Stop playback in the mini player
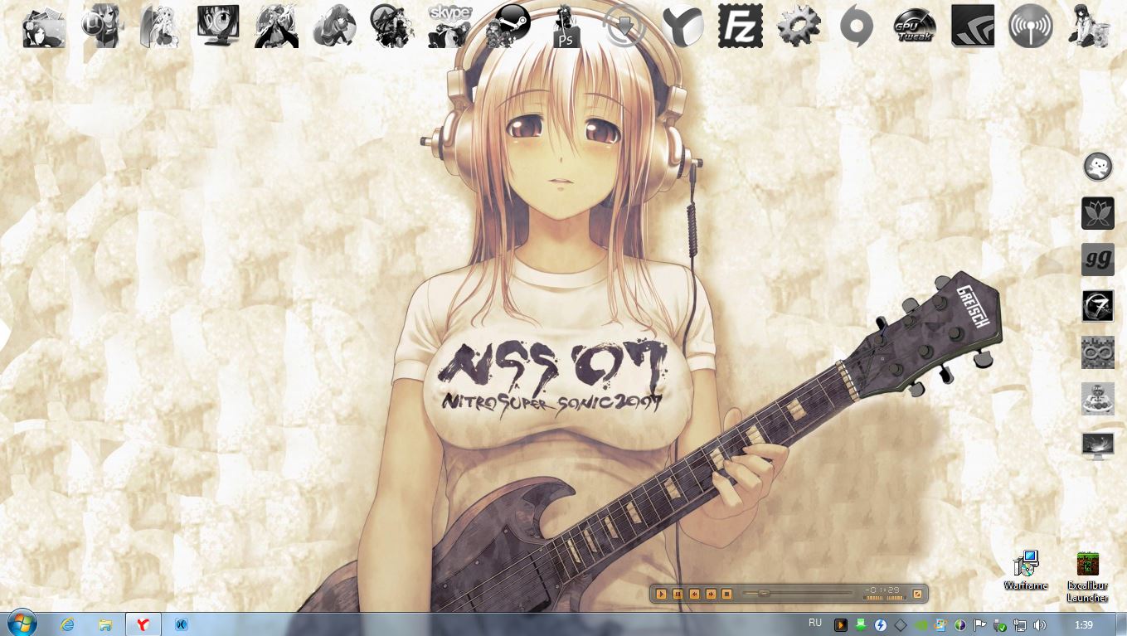 (x=726, y=594)
